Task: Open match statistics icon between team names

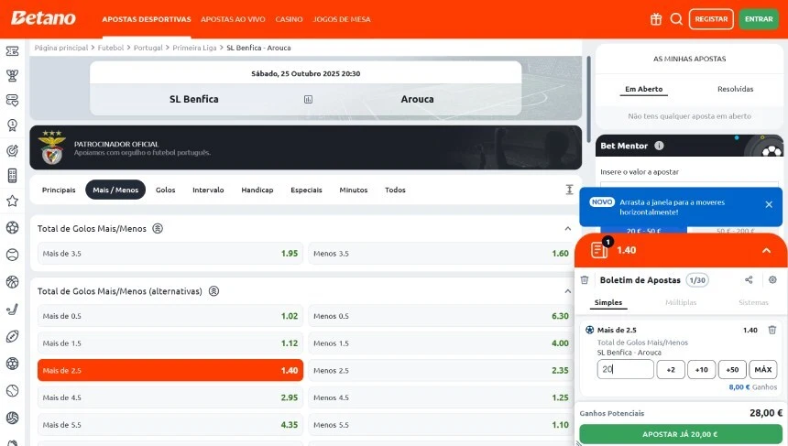Action: [308, 100]
